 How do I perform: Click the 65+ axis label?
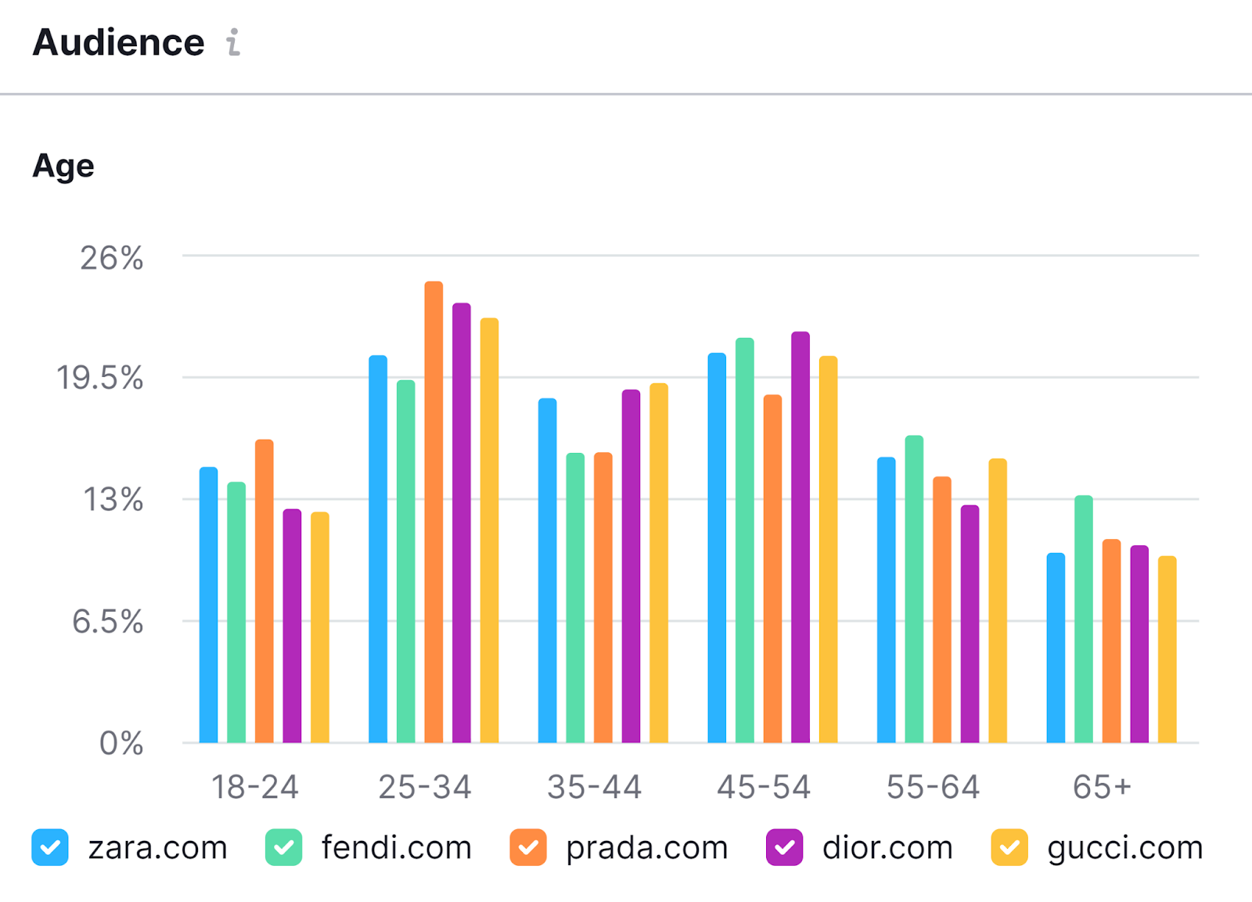pos(1102,787)
